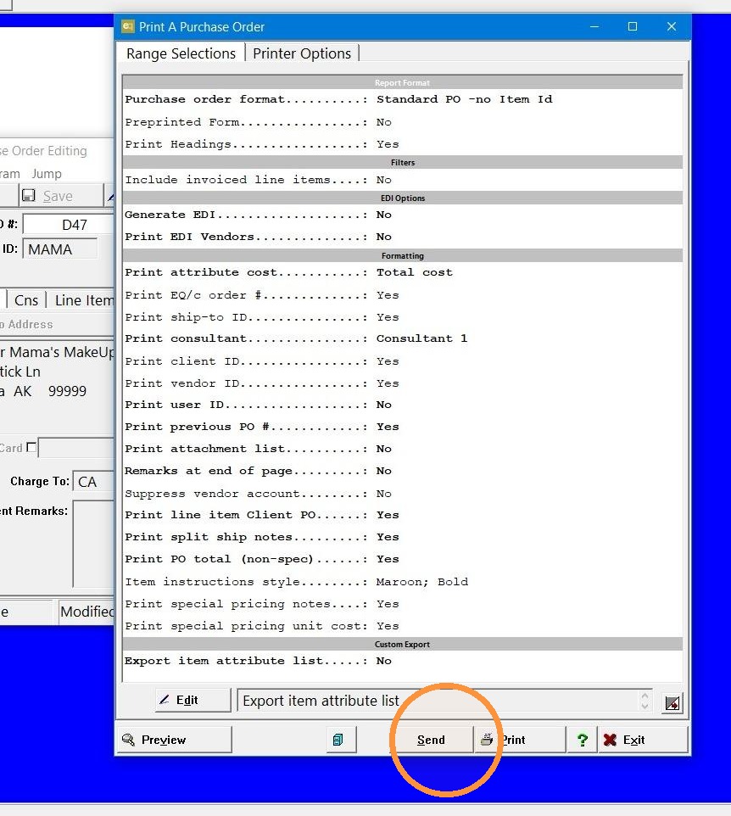
Task: Switch to the Range Selections tab
Action: tap(181, 53)
